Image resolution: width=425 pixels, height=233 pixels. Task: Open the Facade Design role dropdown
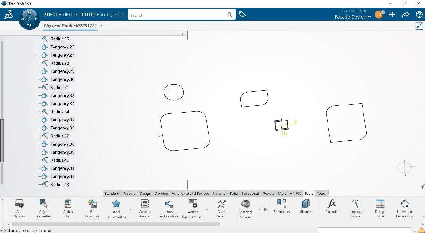[353, 17]
